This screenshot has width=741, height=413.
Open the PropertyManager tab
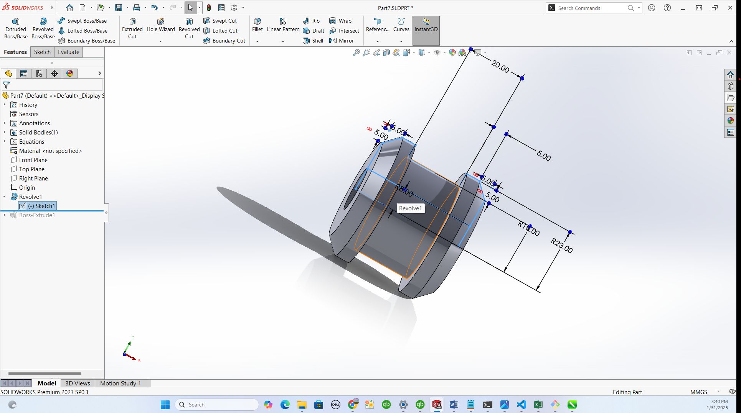24,74
